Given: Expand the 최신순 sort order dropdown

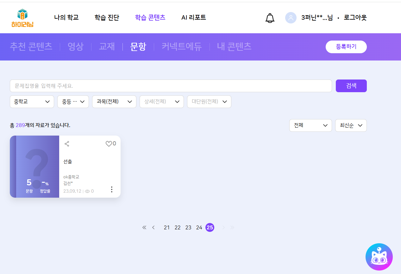Looking at the screenshot, I should point(351,125).
